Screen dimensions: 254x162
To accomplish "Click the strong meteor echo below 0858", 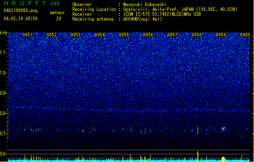I will tap(198, 130).
